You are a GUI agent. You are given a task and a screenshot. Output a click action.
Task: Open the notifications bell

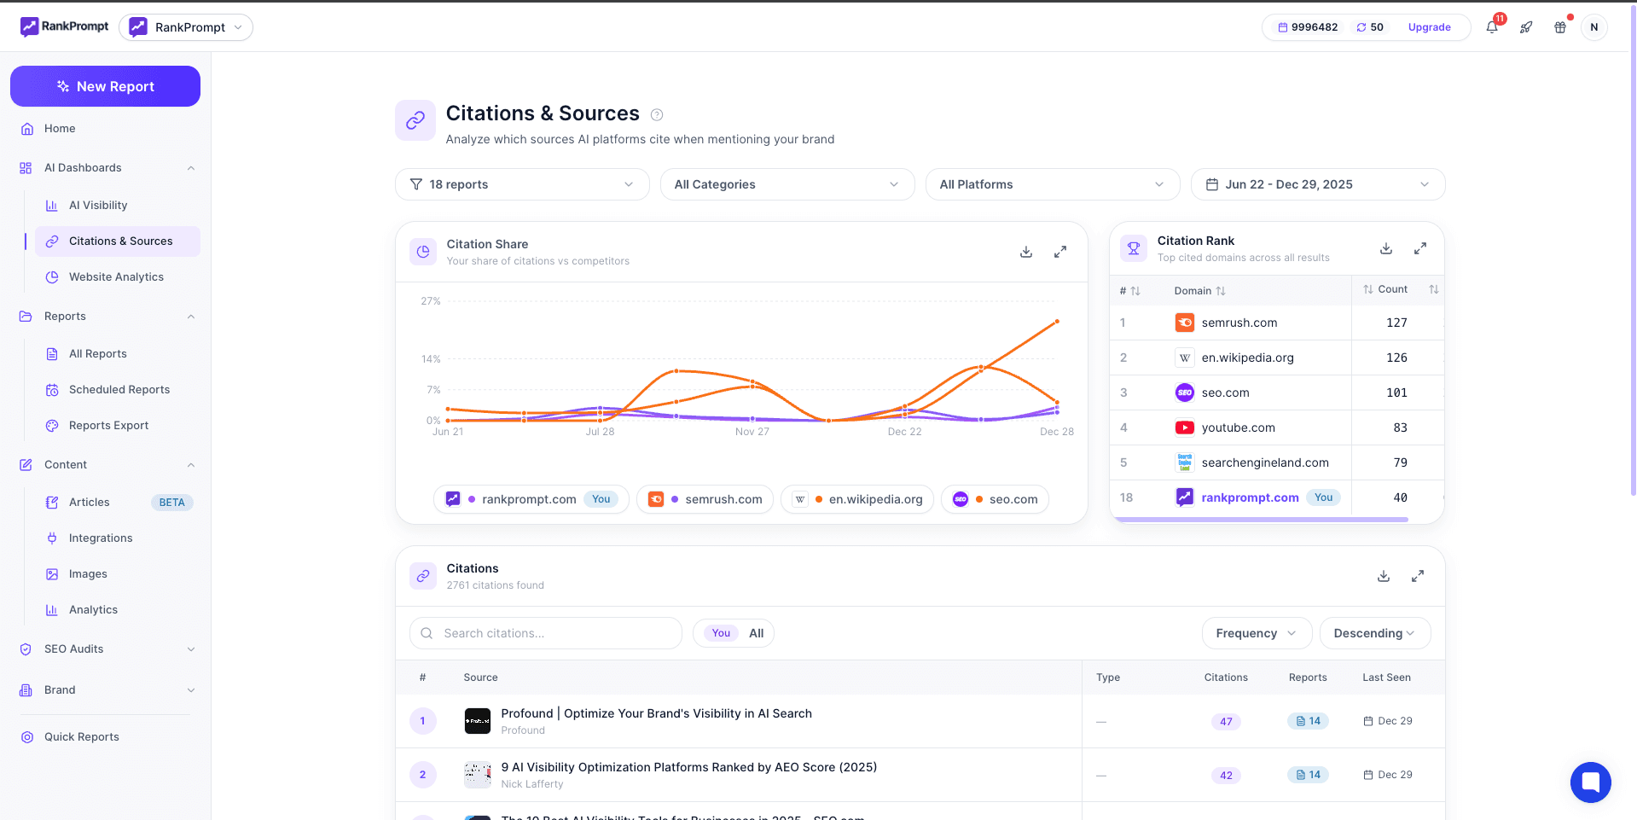tap(1491, 27)
